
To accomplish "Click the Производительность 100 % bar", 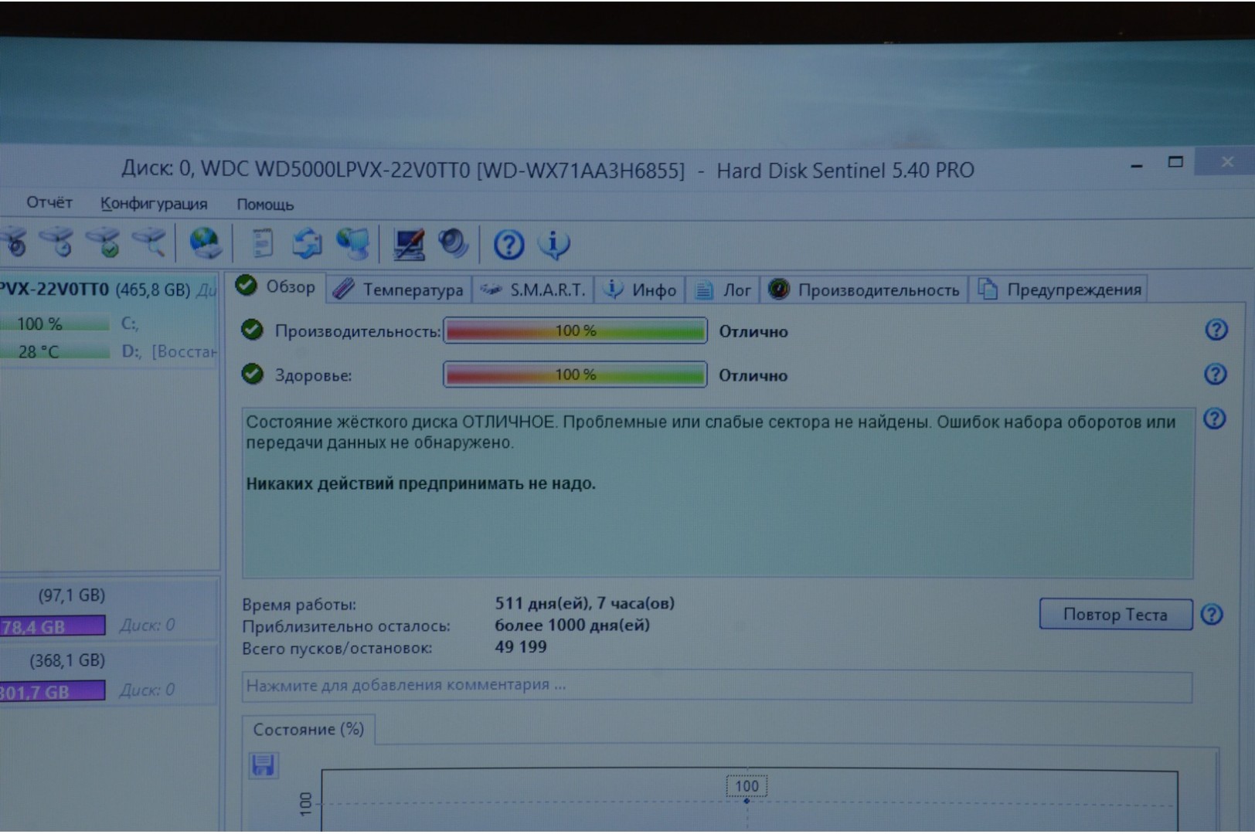I will (x=575, y=331).
